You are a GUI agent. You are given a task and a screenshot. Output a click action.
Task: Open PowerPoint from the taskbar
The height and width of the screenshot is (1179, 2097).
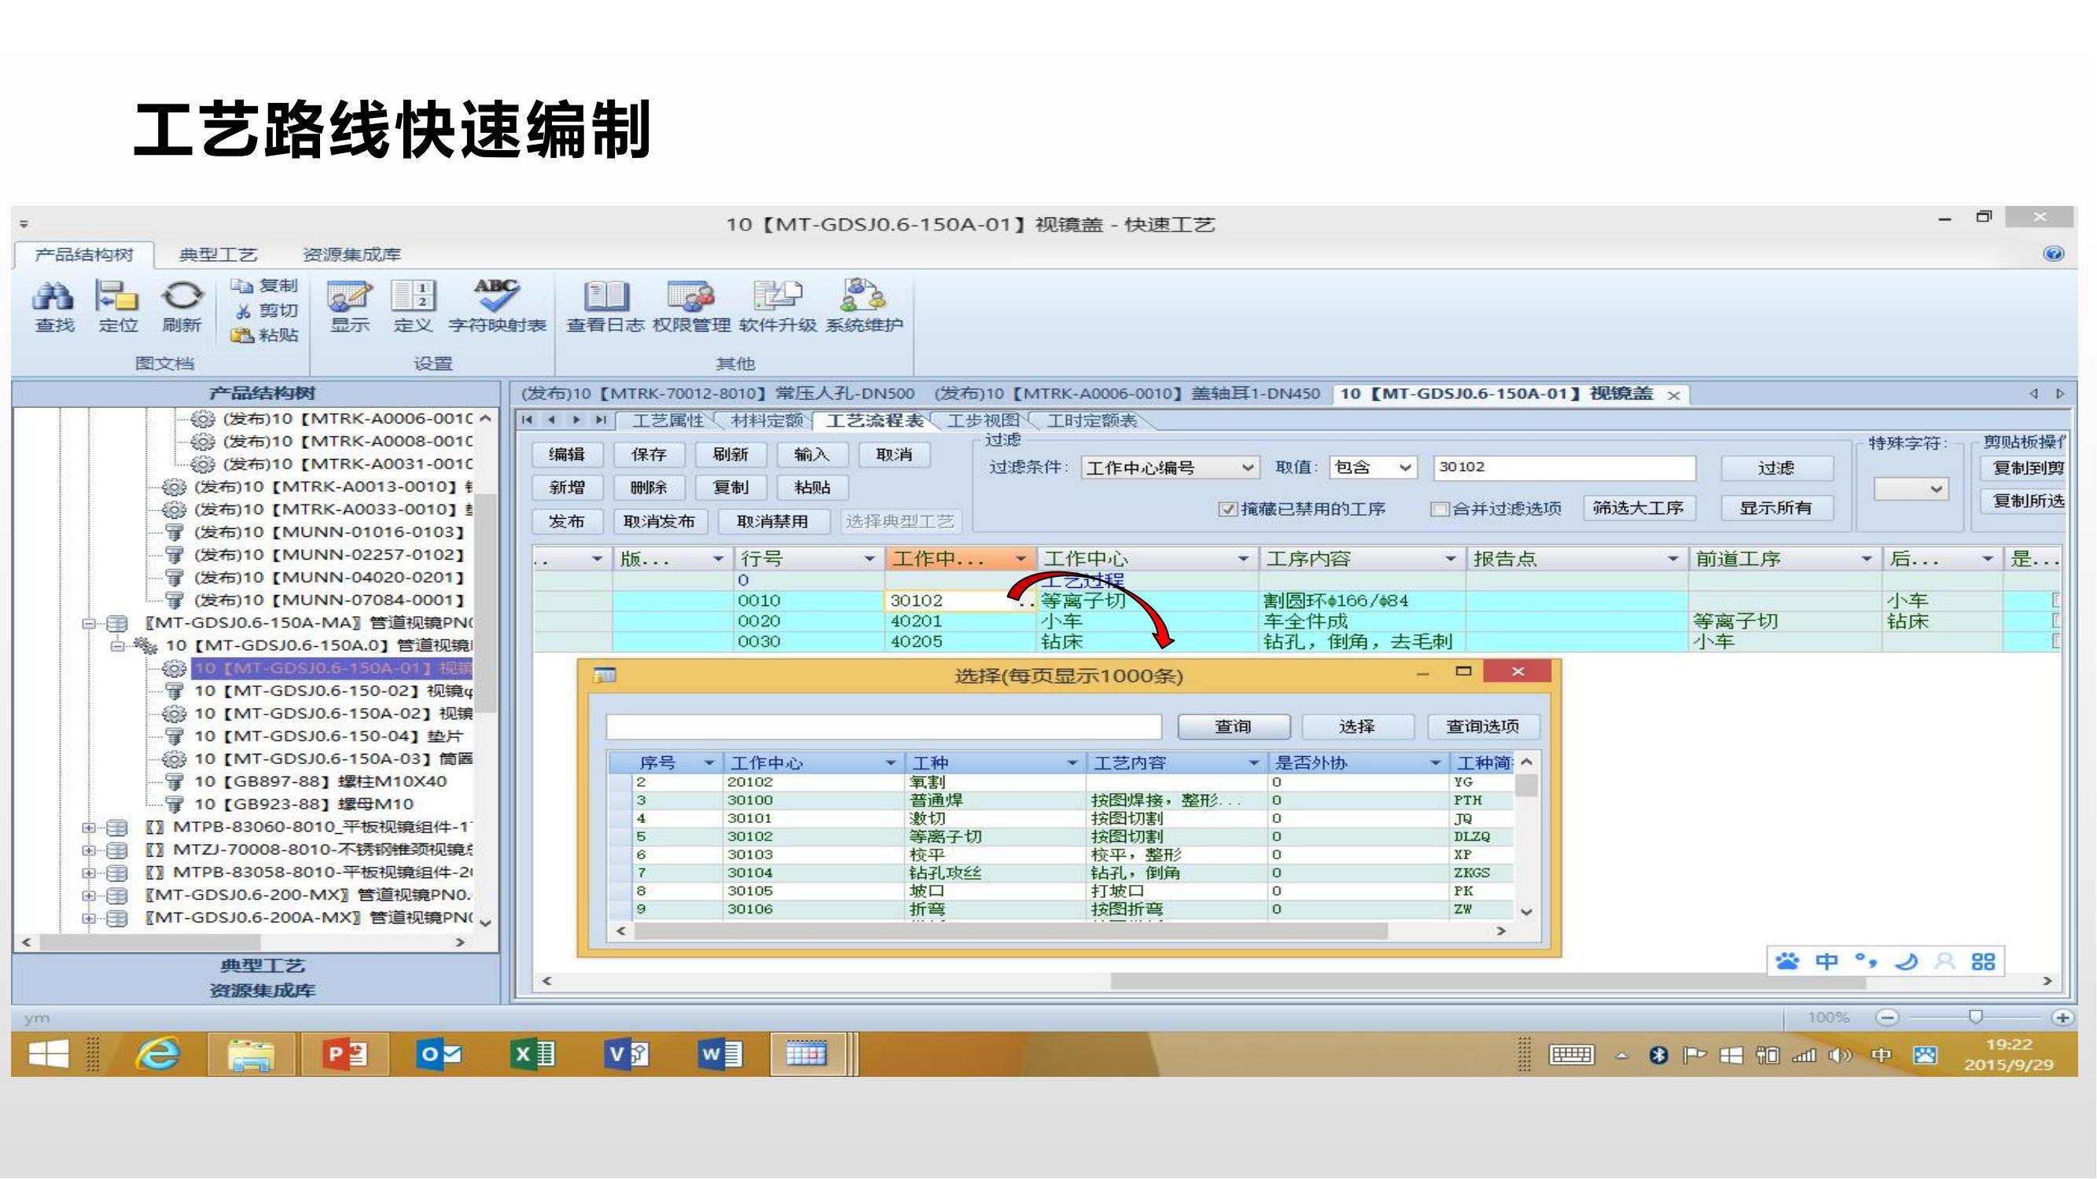(x=345, y=1056)
